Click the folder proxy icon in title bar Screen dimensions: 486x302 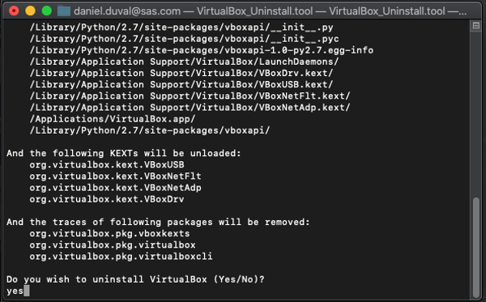point(64,11)
